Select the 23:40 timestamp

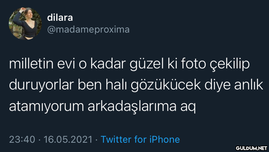pyautogui.click(x=22, y=139)
